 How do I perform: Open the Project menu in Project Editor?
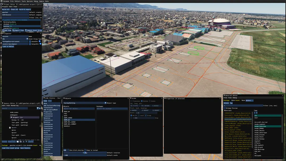[x=5, y=7]
